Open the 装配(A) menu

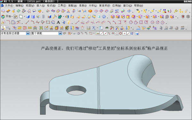tap(73, 6)
